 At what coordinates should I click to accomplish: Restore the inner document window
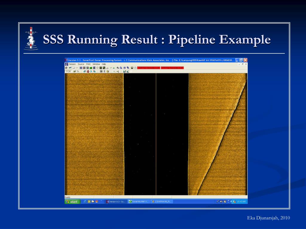[x=243, y=64]
